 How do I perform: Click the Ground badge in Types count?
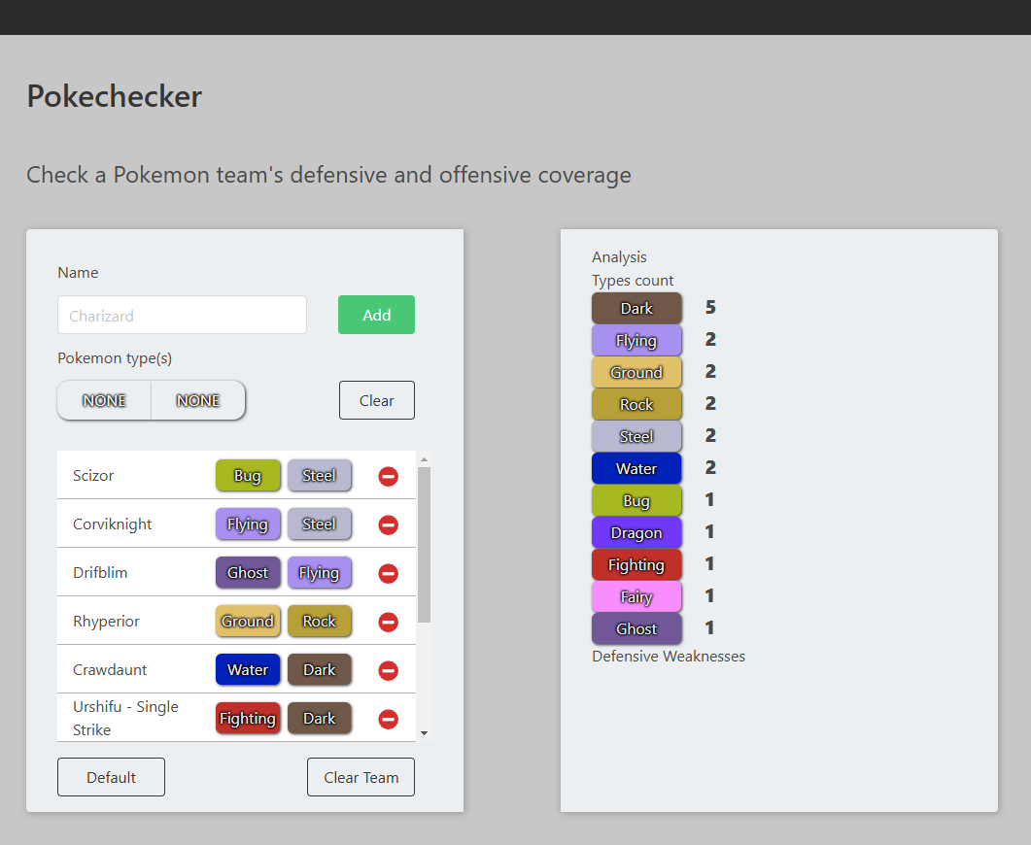636,373
